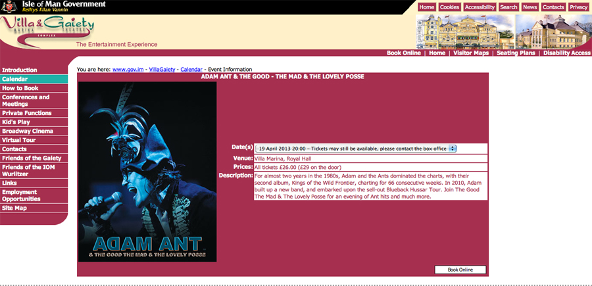Go back to Calendar via the breadcrumb
This screenshot has height=286, width=592.
[191, 69]
